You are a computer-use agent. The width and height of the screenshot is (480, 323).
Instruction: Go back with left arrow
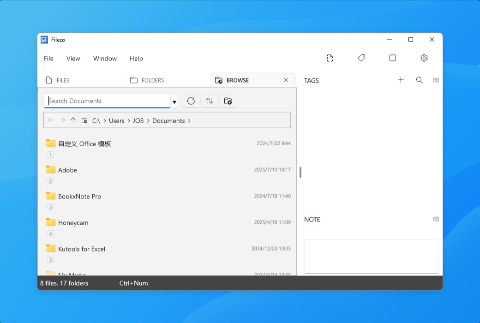51,120
